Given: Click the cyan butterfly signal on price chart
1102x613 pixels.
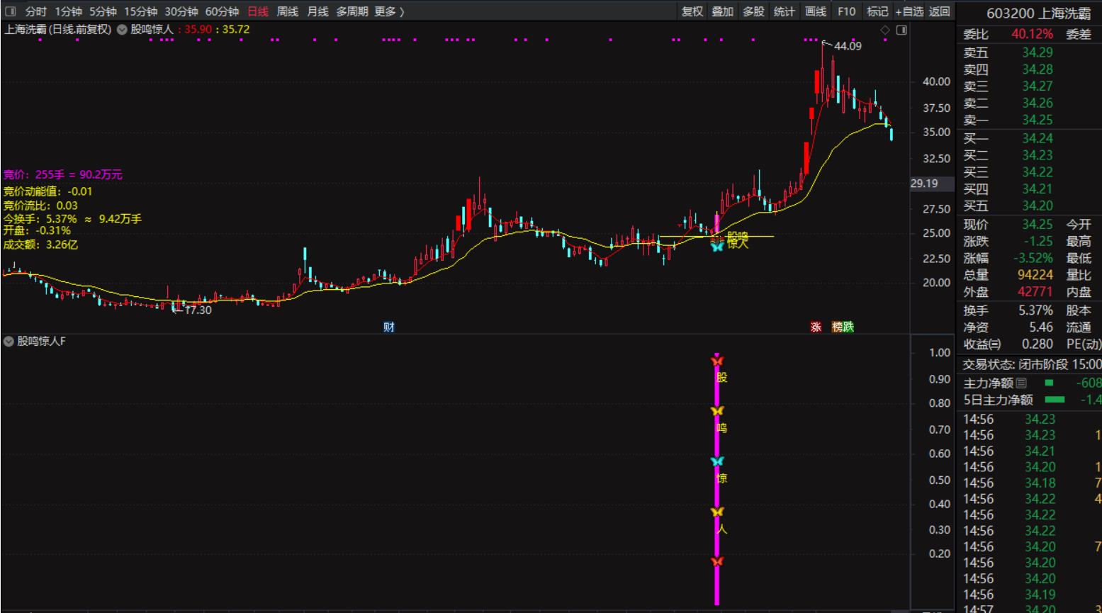Looking at the screenshot, I should tap(716, 247).
